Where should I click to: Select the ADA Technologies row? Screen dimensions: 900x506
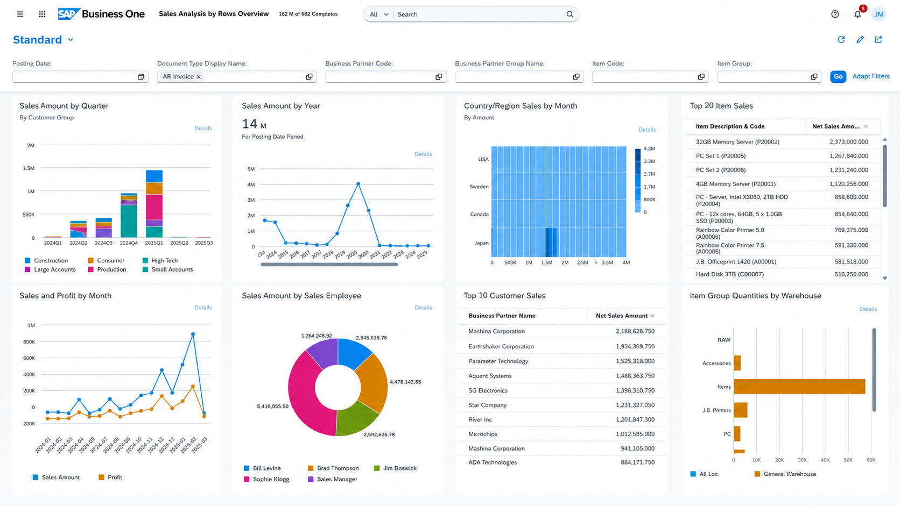coord(561,462)
